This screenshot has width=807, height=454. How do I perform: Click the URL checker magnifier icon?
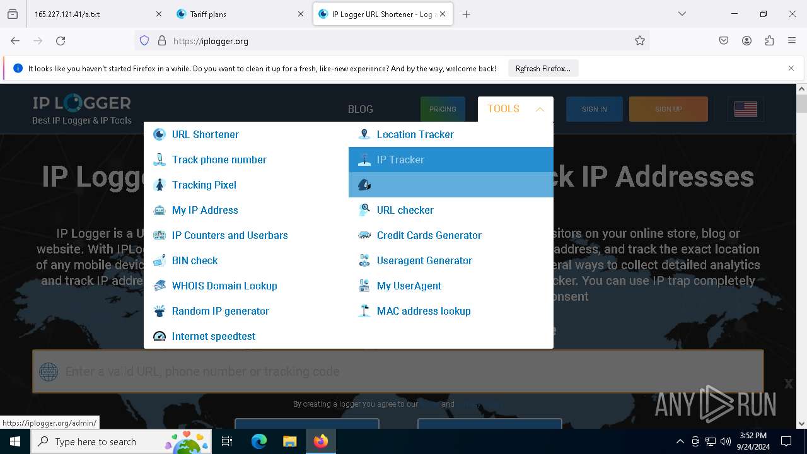(364, 210)
